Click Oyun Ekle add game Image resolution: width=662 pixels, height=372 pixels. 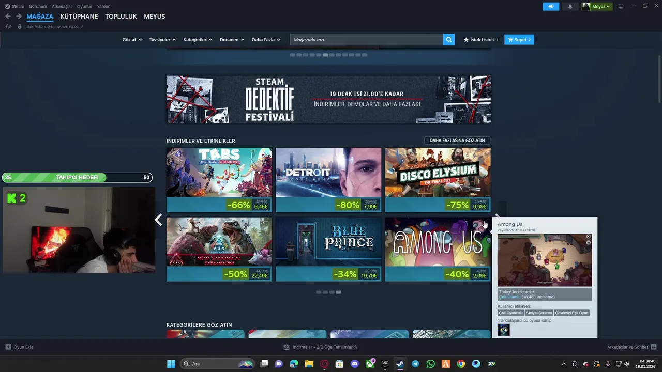click(x=20, y=347)
